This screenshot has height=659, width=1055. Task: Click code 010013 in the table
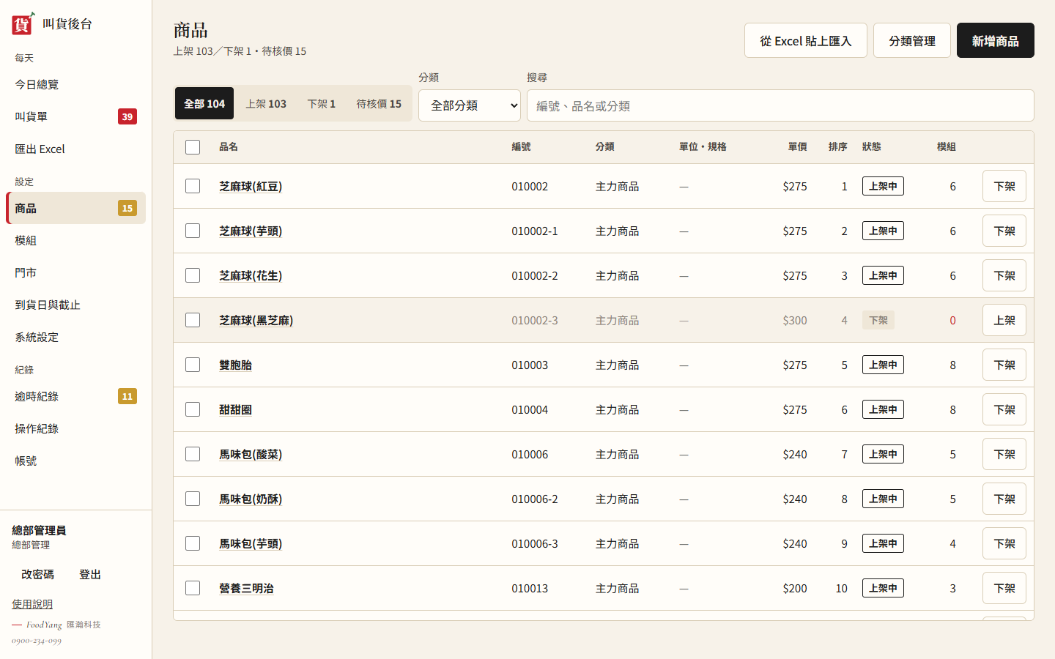pyautogui.click(x=530, y=588)
